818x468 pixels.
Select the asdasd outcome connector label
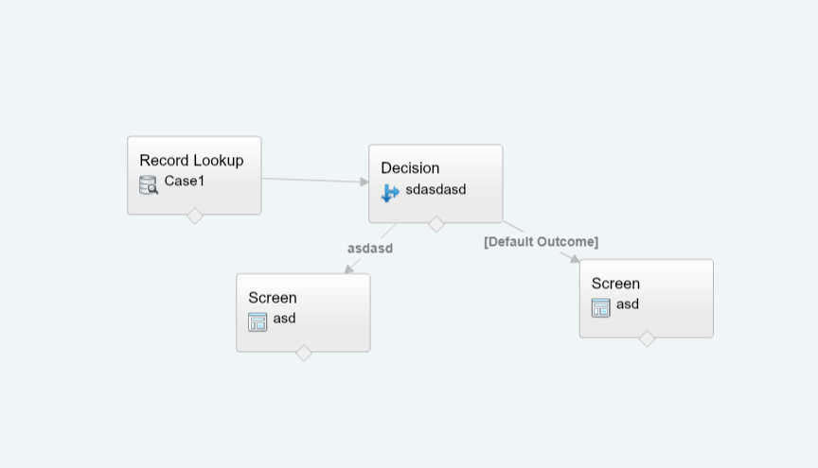[370, 249]
